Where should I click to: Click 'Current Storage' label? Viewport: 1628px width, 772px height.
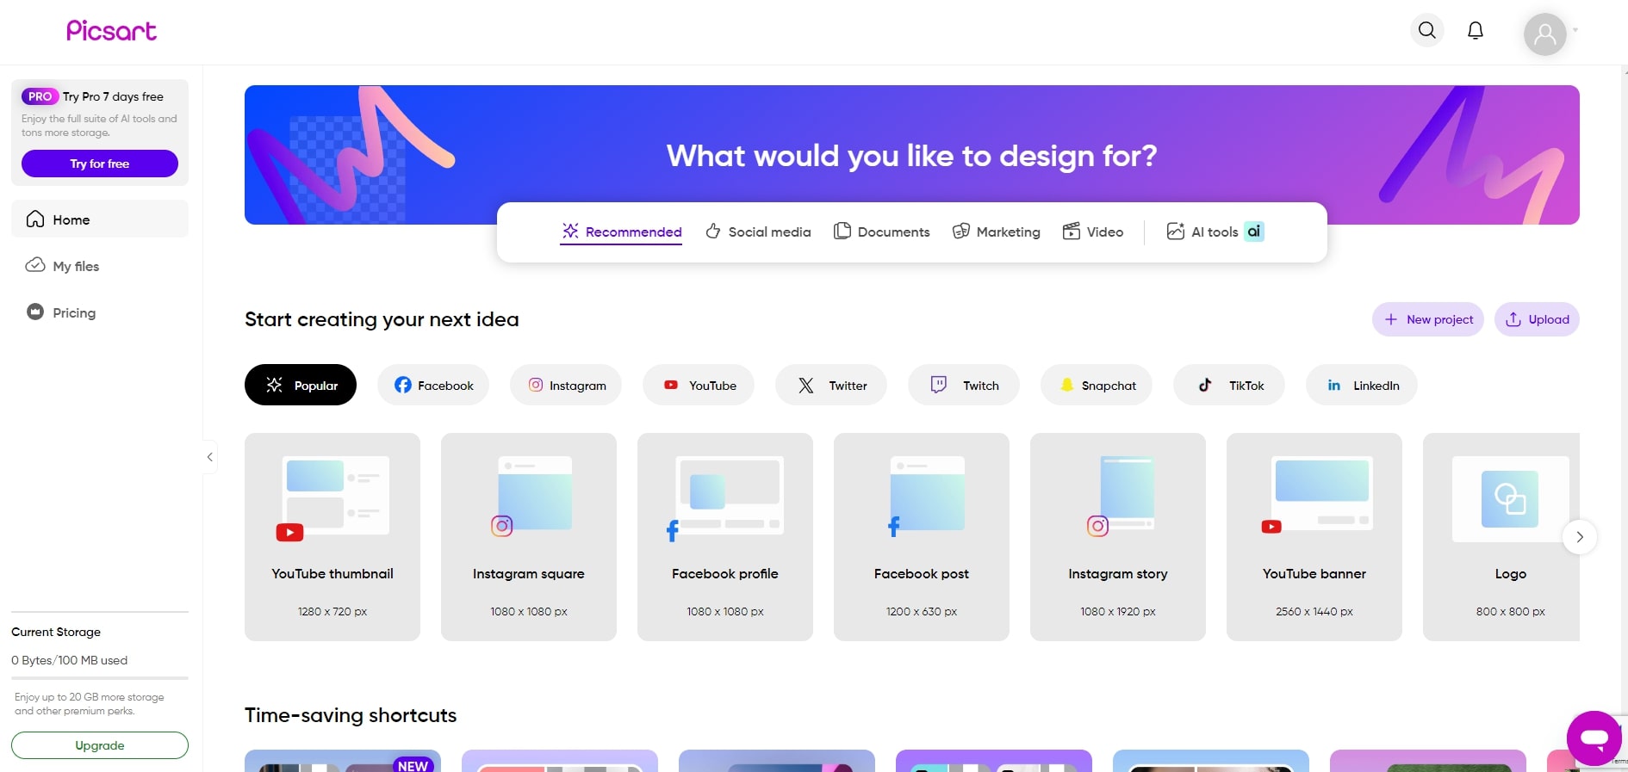tap(56, 632)
